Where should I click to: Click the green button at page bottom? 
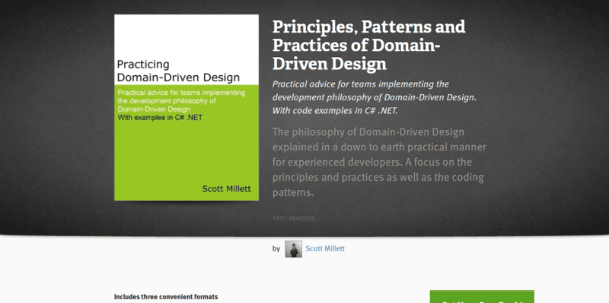482,297
